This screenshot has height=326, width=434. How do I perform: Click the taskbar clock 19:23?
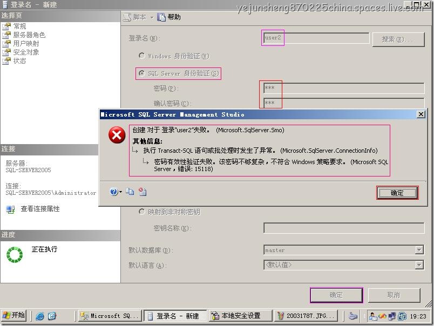(x=418, y=316)
